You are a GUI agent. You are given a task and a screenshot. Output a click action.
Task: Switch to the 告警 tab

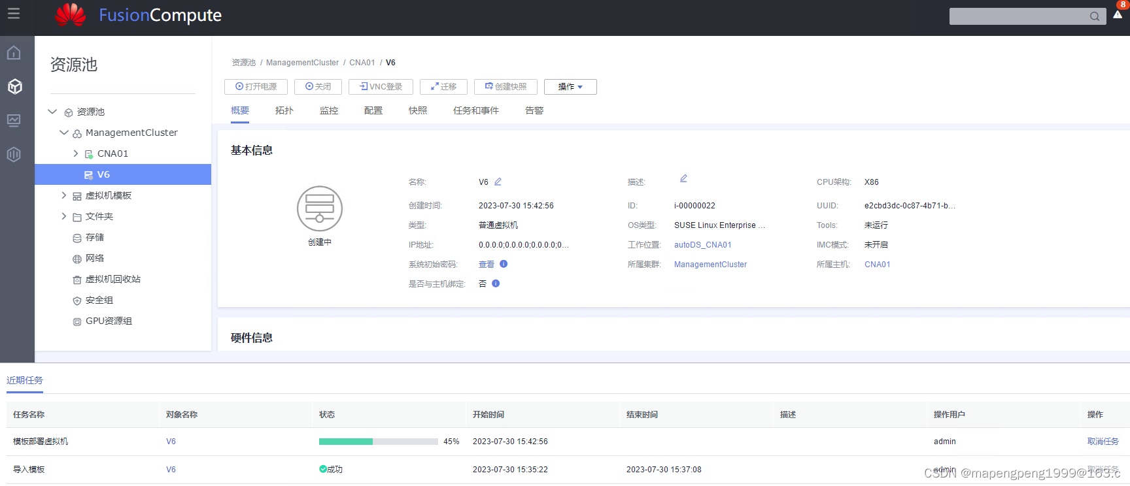coord(534,110)
